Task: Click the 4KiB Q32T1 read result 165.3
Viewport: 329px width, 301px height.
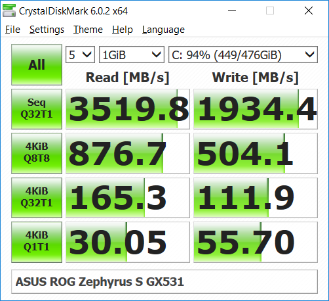Action: tap(128, 198)
